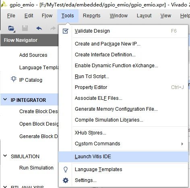The image size is (190, 188).
Task: Open the Reports menu
Action: tap(91, 16)
